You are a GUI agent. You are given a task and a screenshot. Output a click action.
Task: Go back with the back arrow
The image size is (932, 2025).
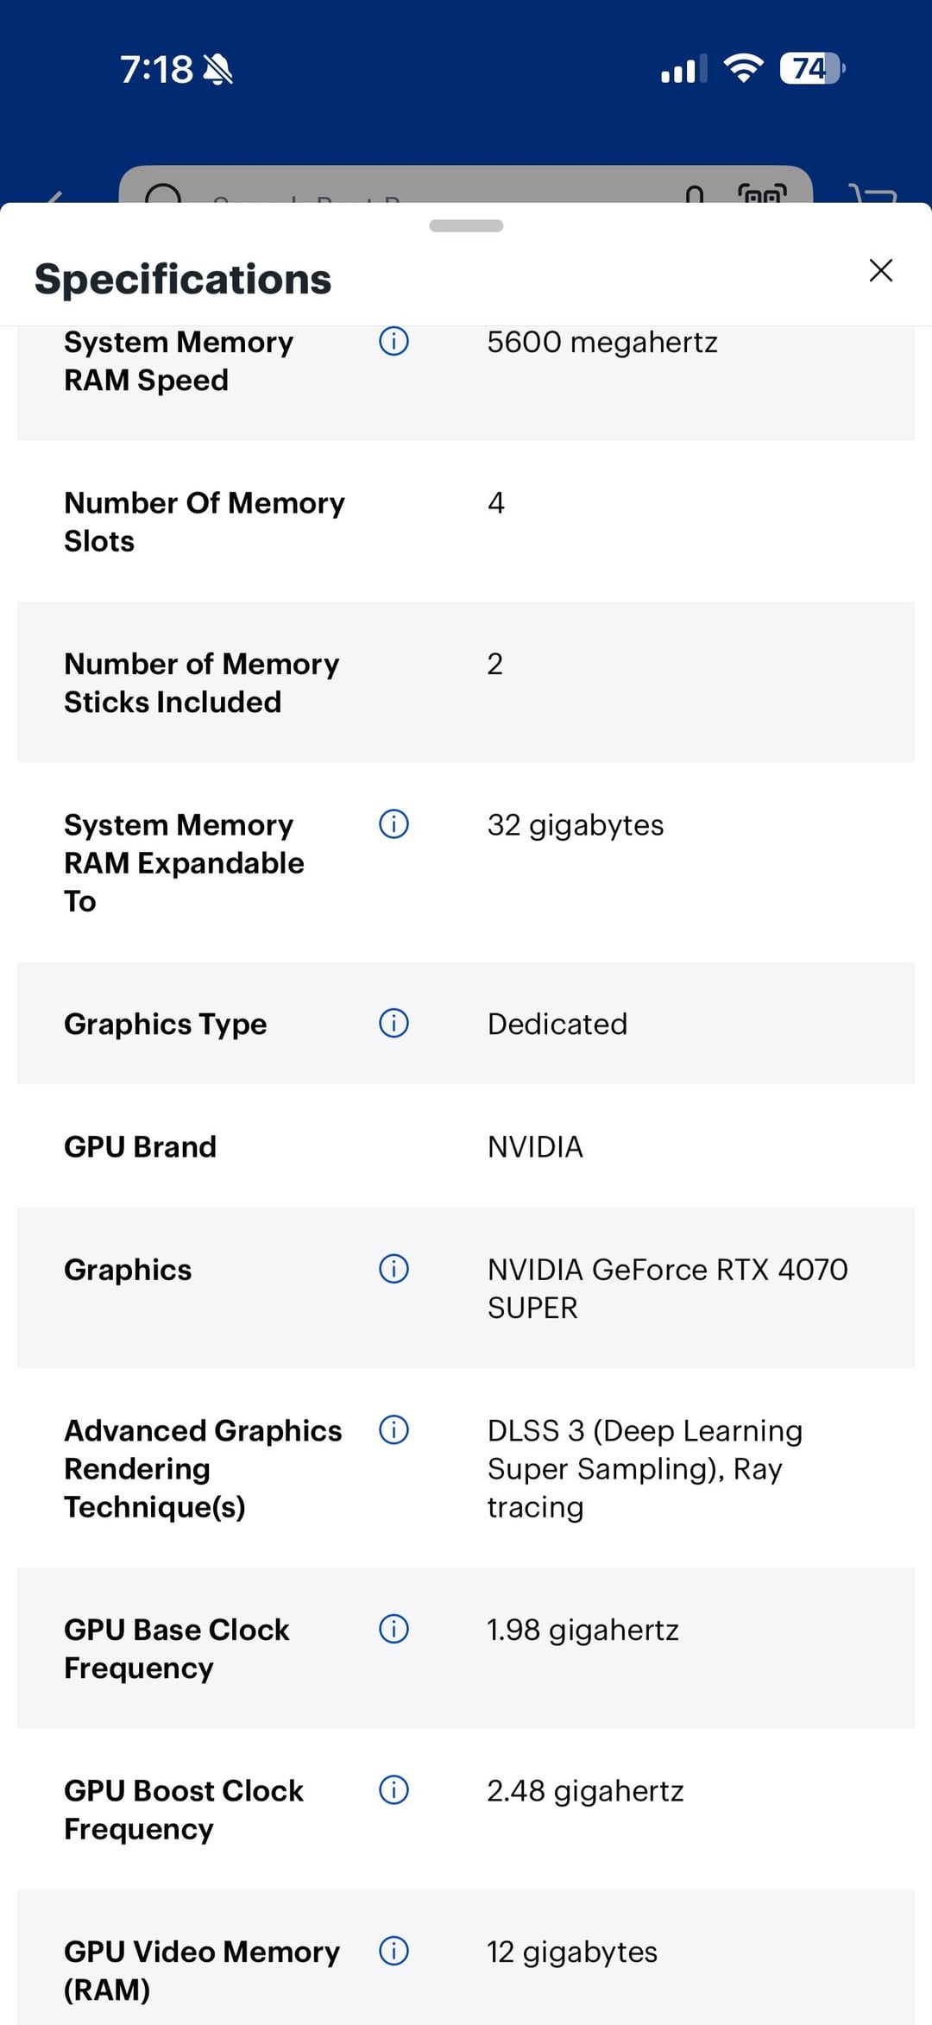pyautogui.click(x=54, y=197)
